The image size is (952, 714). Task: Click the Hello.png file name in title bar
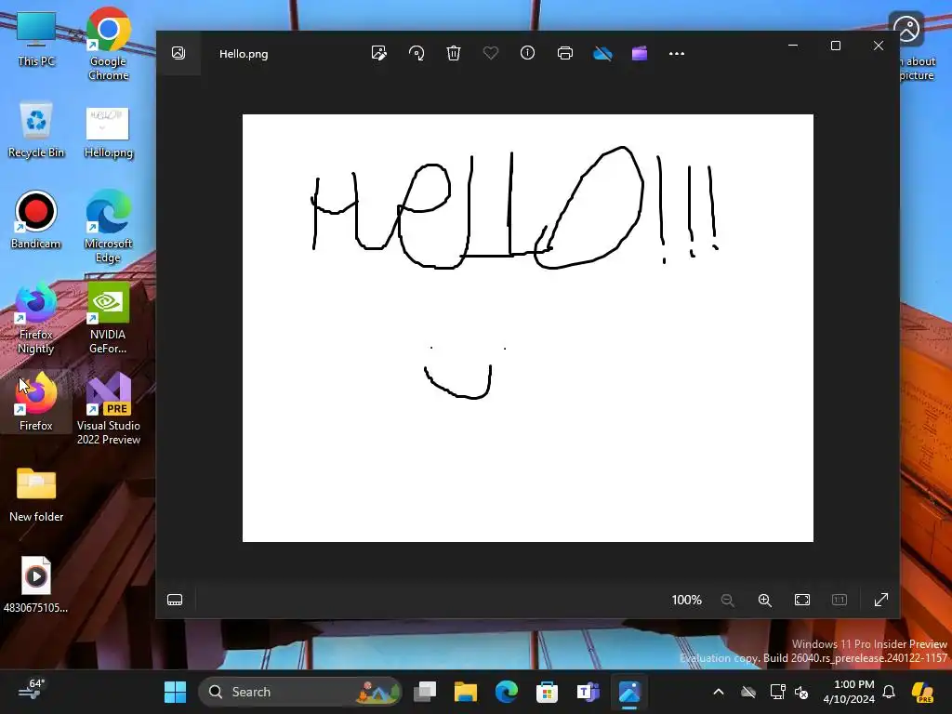(x=244, y=53)
